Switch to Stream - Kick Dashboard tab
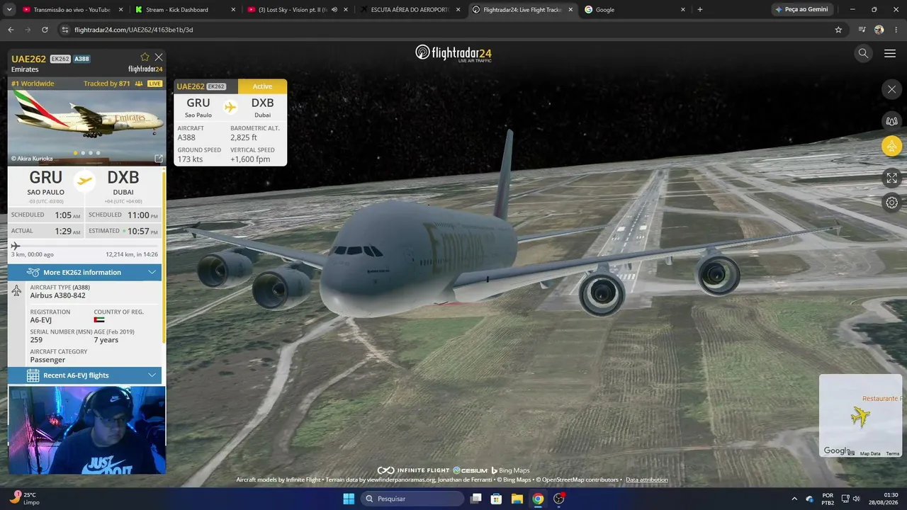The height and width of the screenshot is (510, 907). pos(186,10)
